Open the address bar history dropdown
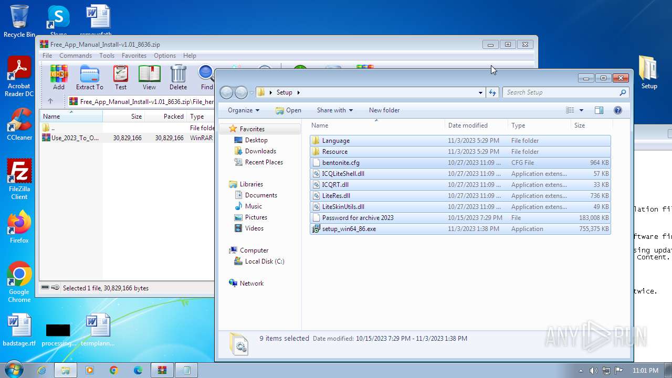 [x=480, y=93]
